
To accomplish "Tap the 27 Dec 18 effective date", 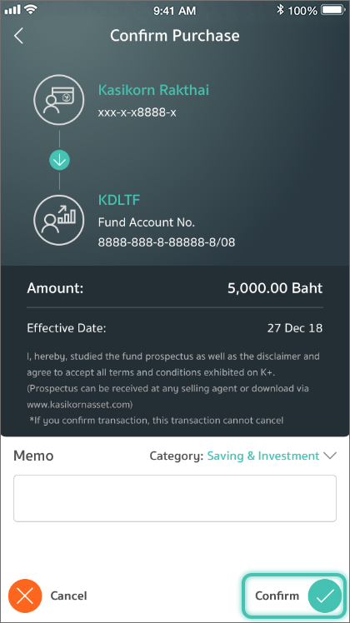I will click(x=295, y=328).
